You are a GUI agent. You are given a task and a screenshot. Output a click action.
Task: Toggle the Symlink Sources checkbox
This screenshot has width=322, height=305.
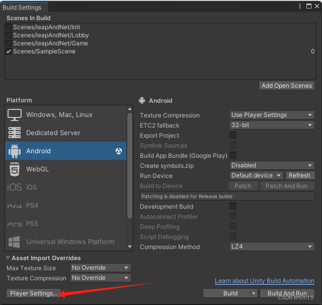pyautogui.click(x=233, y=145)
